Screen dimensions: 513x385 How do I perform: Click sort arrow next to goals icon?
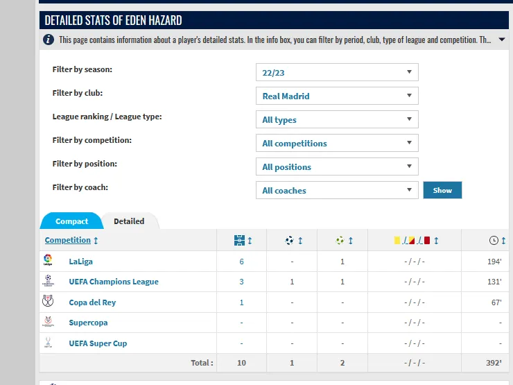pos(300,241)
